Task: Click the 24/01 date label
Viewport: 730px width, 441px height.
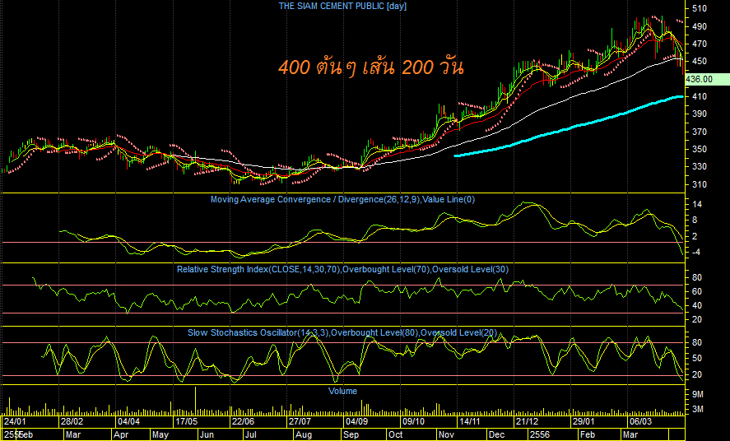Action: point(16,421)
